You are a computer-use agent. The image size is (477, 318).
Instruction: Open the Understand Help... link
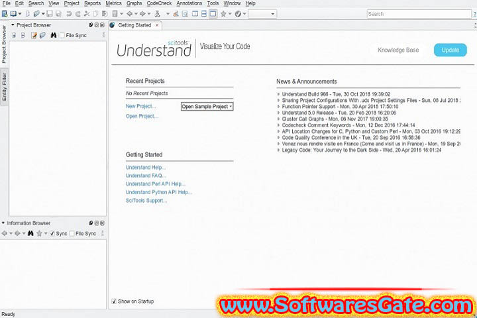[x=146, y=168]
